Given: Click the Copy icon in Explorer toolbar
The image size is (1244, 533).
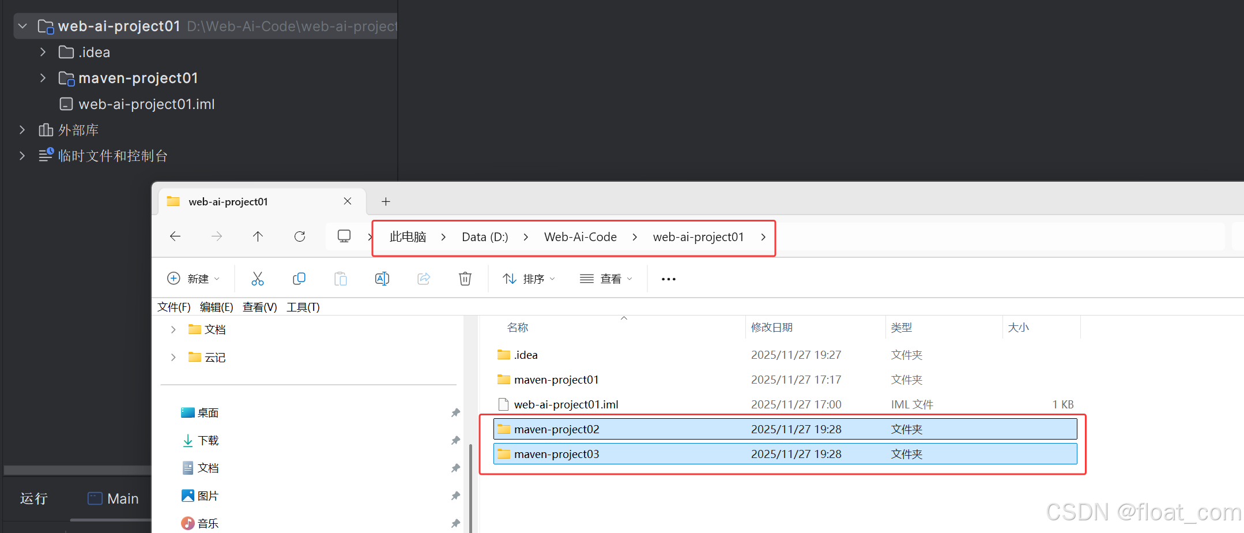Looking at the screenshot, I should pyautogui.click(x=299, y=279).
